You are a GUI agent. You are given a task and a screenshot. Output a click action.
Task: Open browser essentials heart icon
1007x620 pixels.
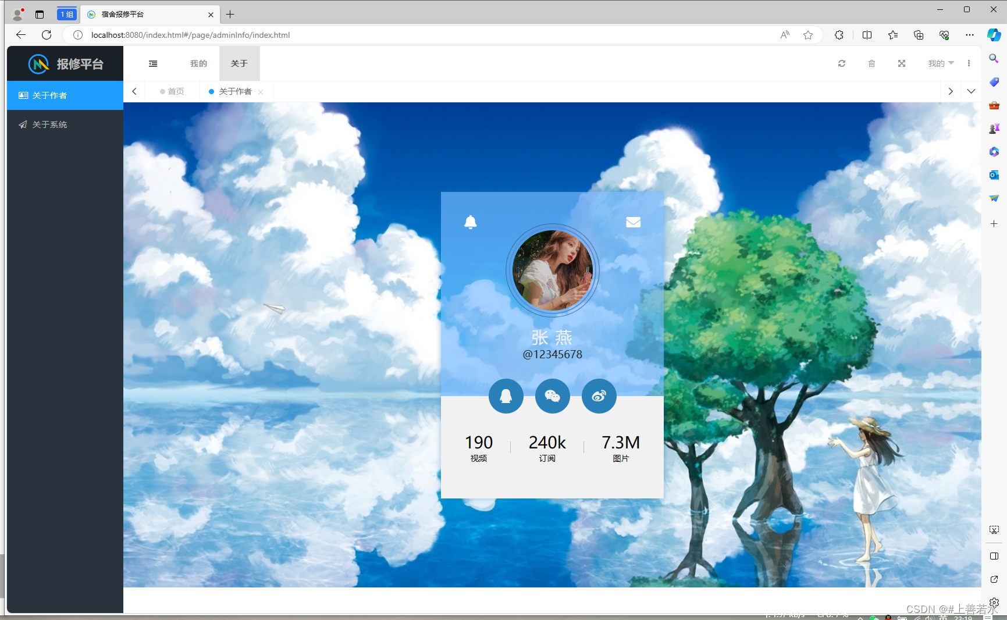(x=944, y=35)
